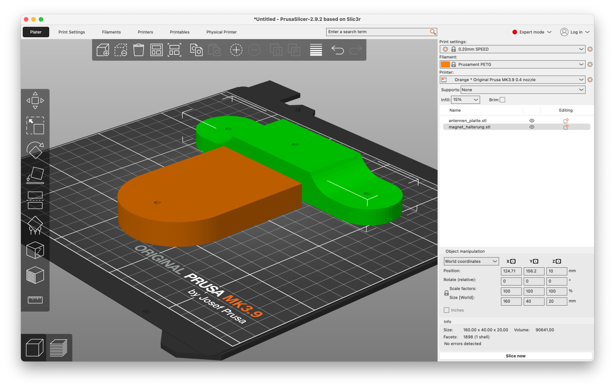Open print settings gear icon
The width and height of the screenshot is (615, 389).
pos(590,49)
